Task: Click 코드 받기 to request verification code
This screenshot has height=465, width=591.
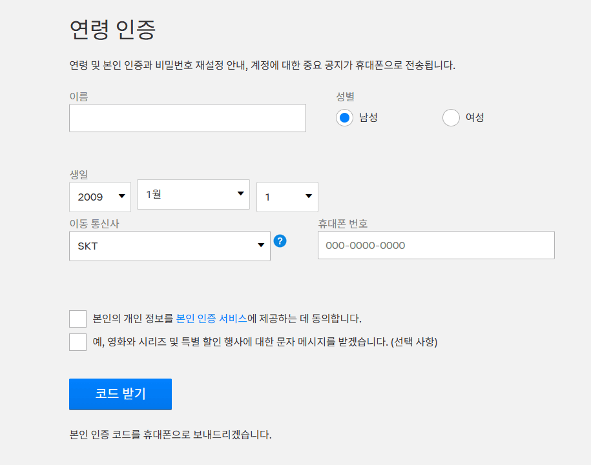Action: (x=120, y=394)
